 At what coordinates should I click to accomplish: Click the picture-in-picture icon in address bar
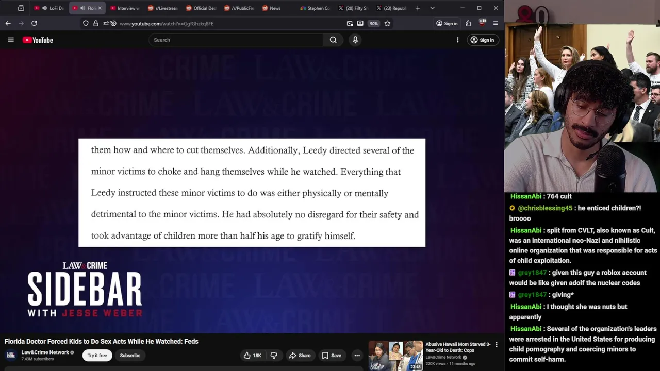click(x=350, y=23)
